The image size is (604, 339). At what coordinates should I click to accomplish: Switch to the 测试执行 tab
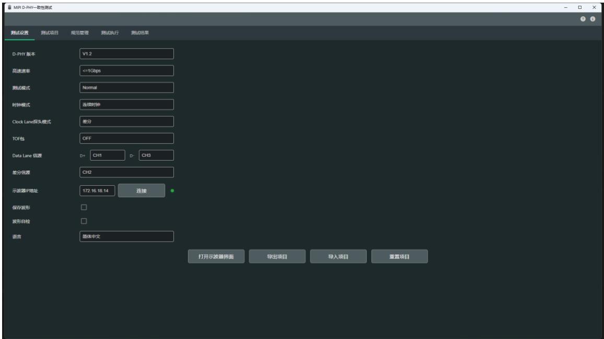click(x=110, y=33)
